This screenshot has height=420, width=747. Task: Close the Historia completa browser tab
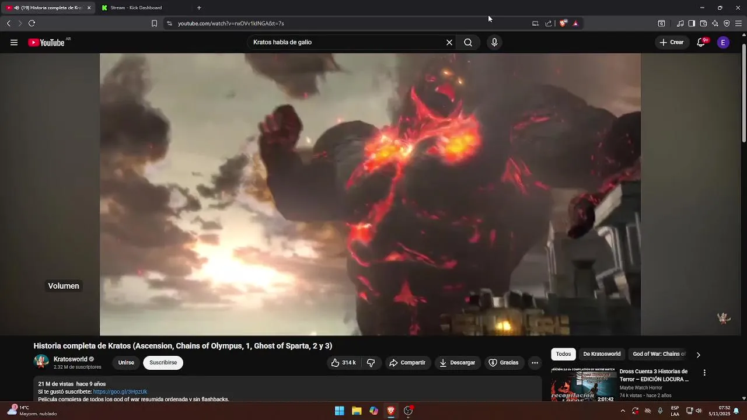89,8
